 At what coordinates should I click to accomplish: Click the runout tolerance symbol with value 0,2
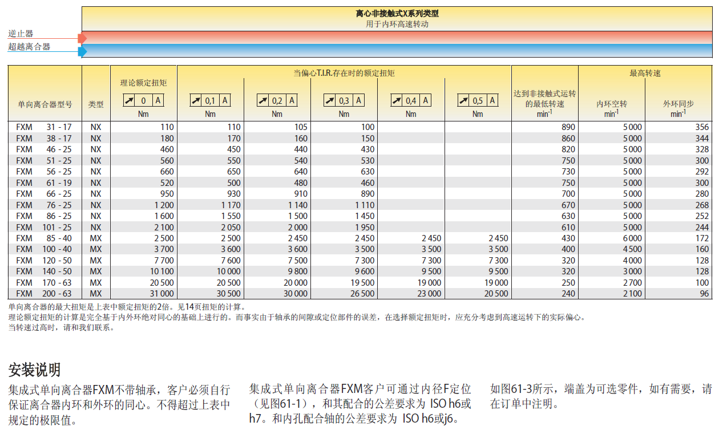tap(277, 101)
